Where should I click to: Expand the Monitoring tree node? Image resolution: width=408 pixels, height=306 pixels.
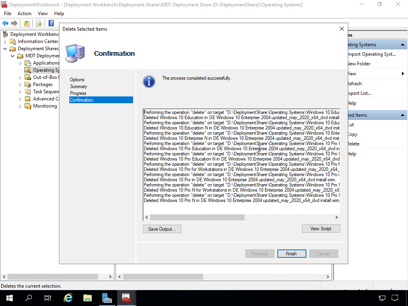(20, 106)
